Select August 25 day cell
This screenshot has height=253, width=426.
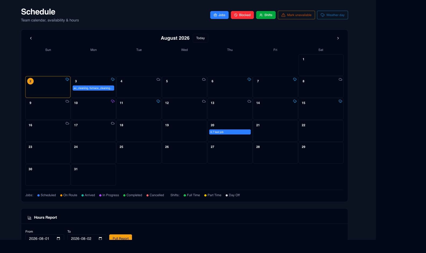pos(139,153)
